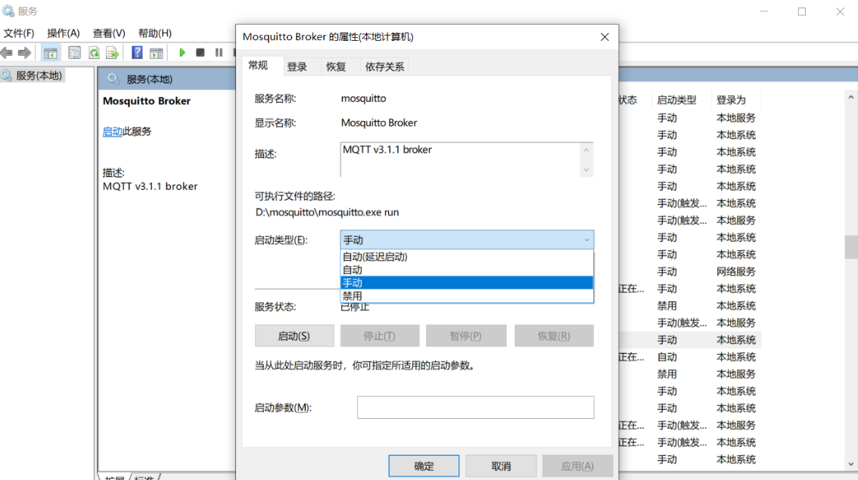The height and width of the screenshot is (480, 858).
Task: Click the Export List toolbar icon
Action: [112, 53]
